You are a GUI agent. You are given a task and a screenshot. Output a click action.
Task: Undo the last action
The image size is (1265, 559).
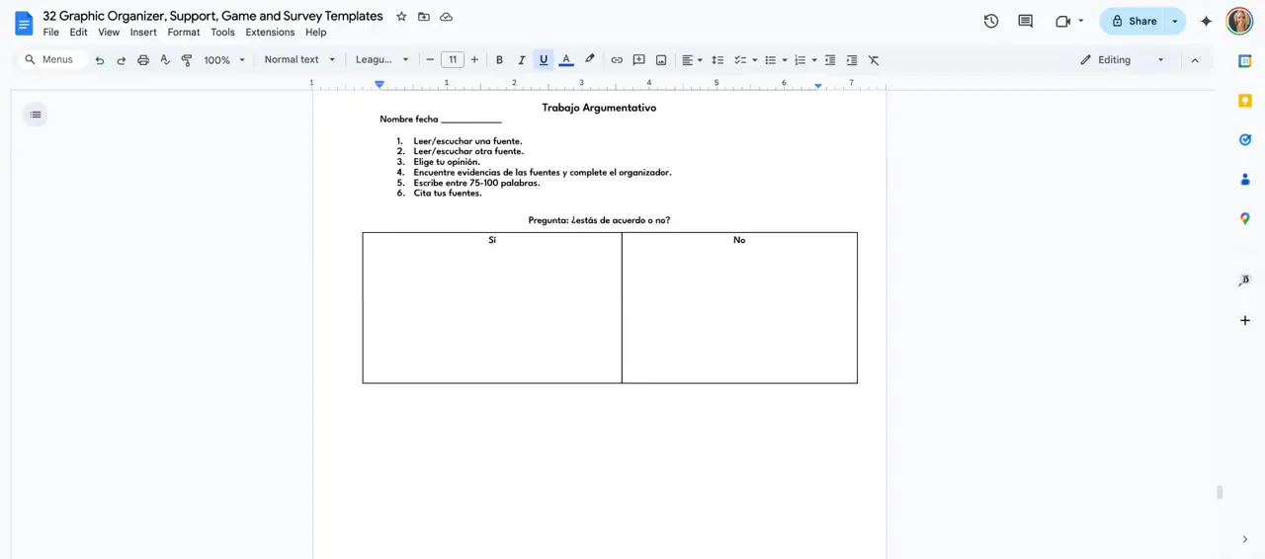[x=100, y=60]
